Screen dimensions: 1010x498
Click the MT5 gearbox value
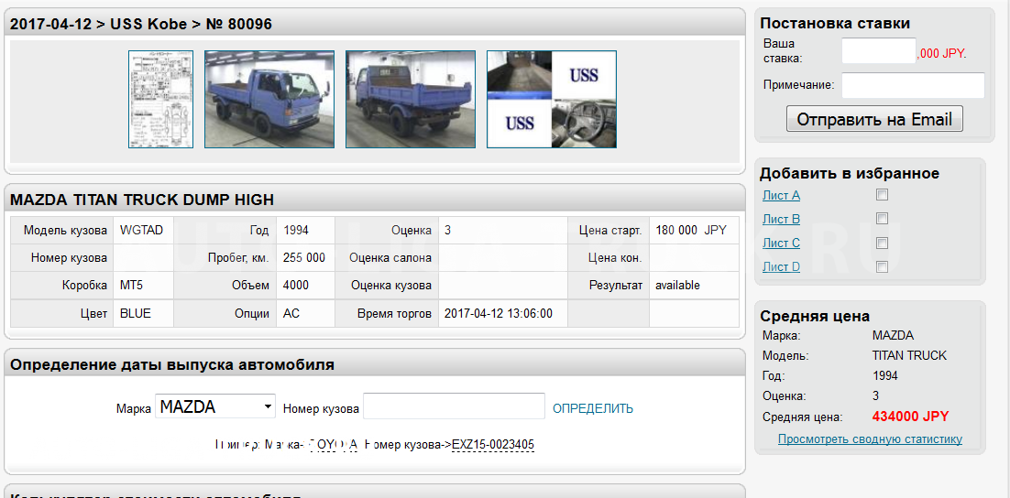tap(132, 286)
